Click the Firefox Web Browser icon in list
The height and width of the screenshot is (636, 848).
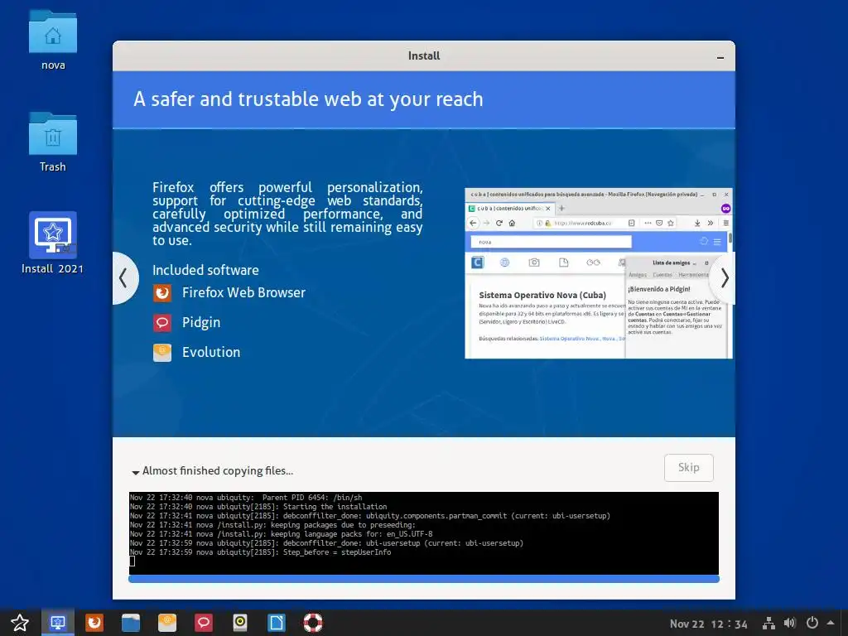[162, 292]
